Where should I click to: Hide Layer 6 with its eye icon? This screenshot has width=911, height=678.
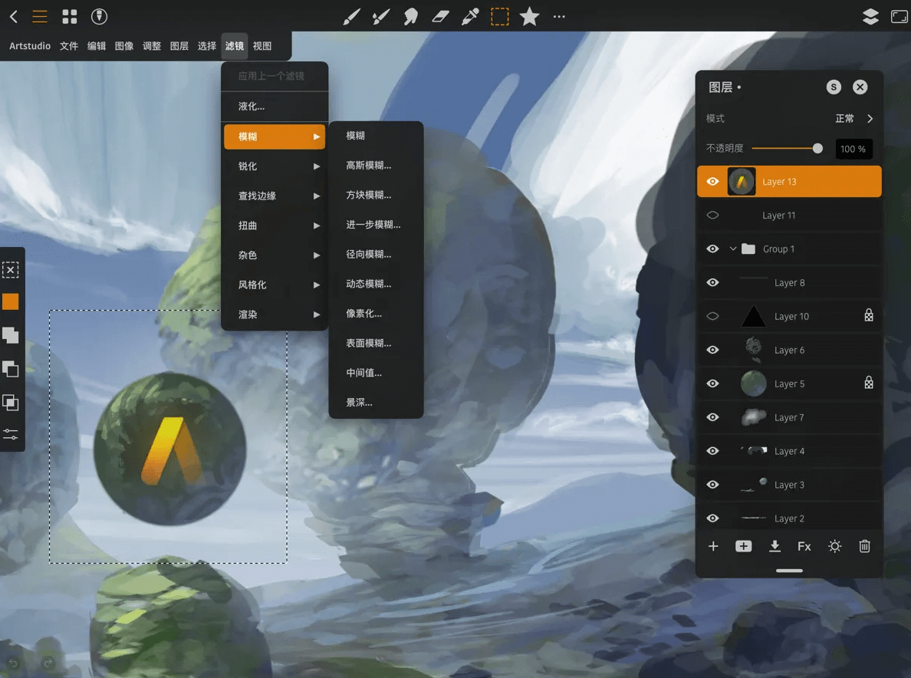pyautogui.click(x=713, y=350)
